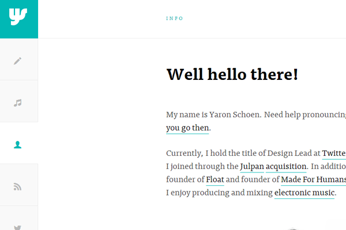346x230 pixels.
Task: Click the 'Need help pronouncing' sentence
Action: point(305,114)
